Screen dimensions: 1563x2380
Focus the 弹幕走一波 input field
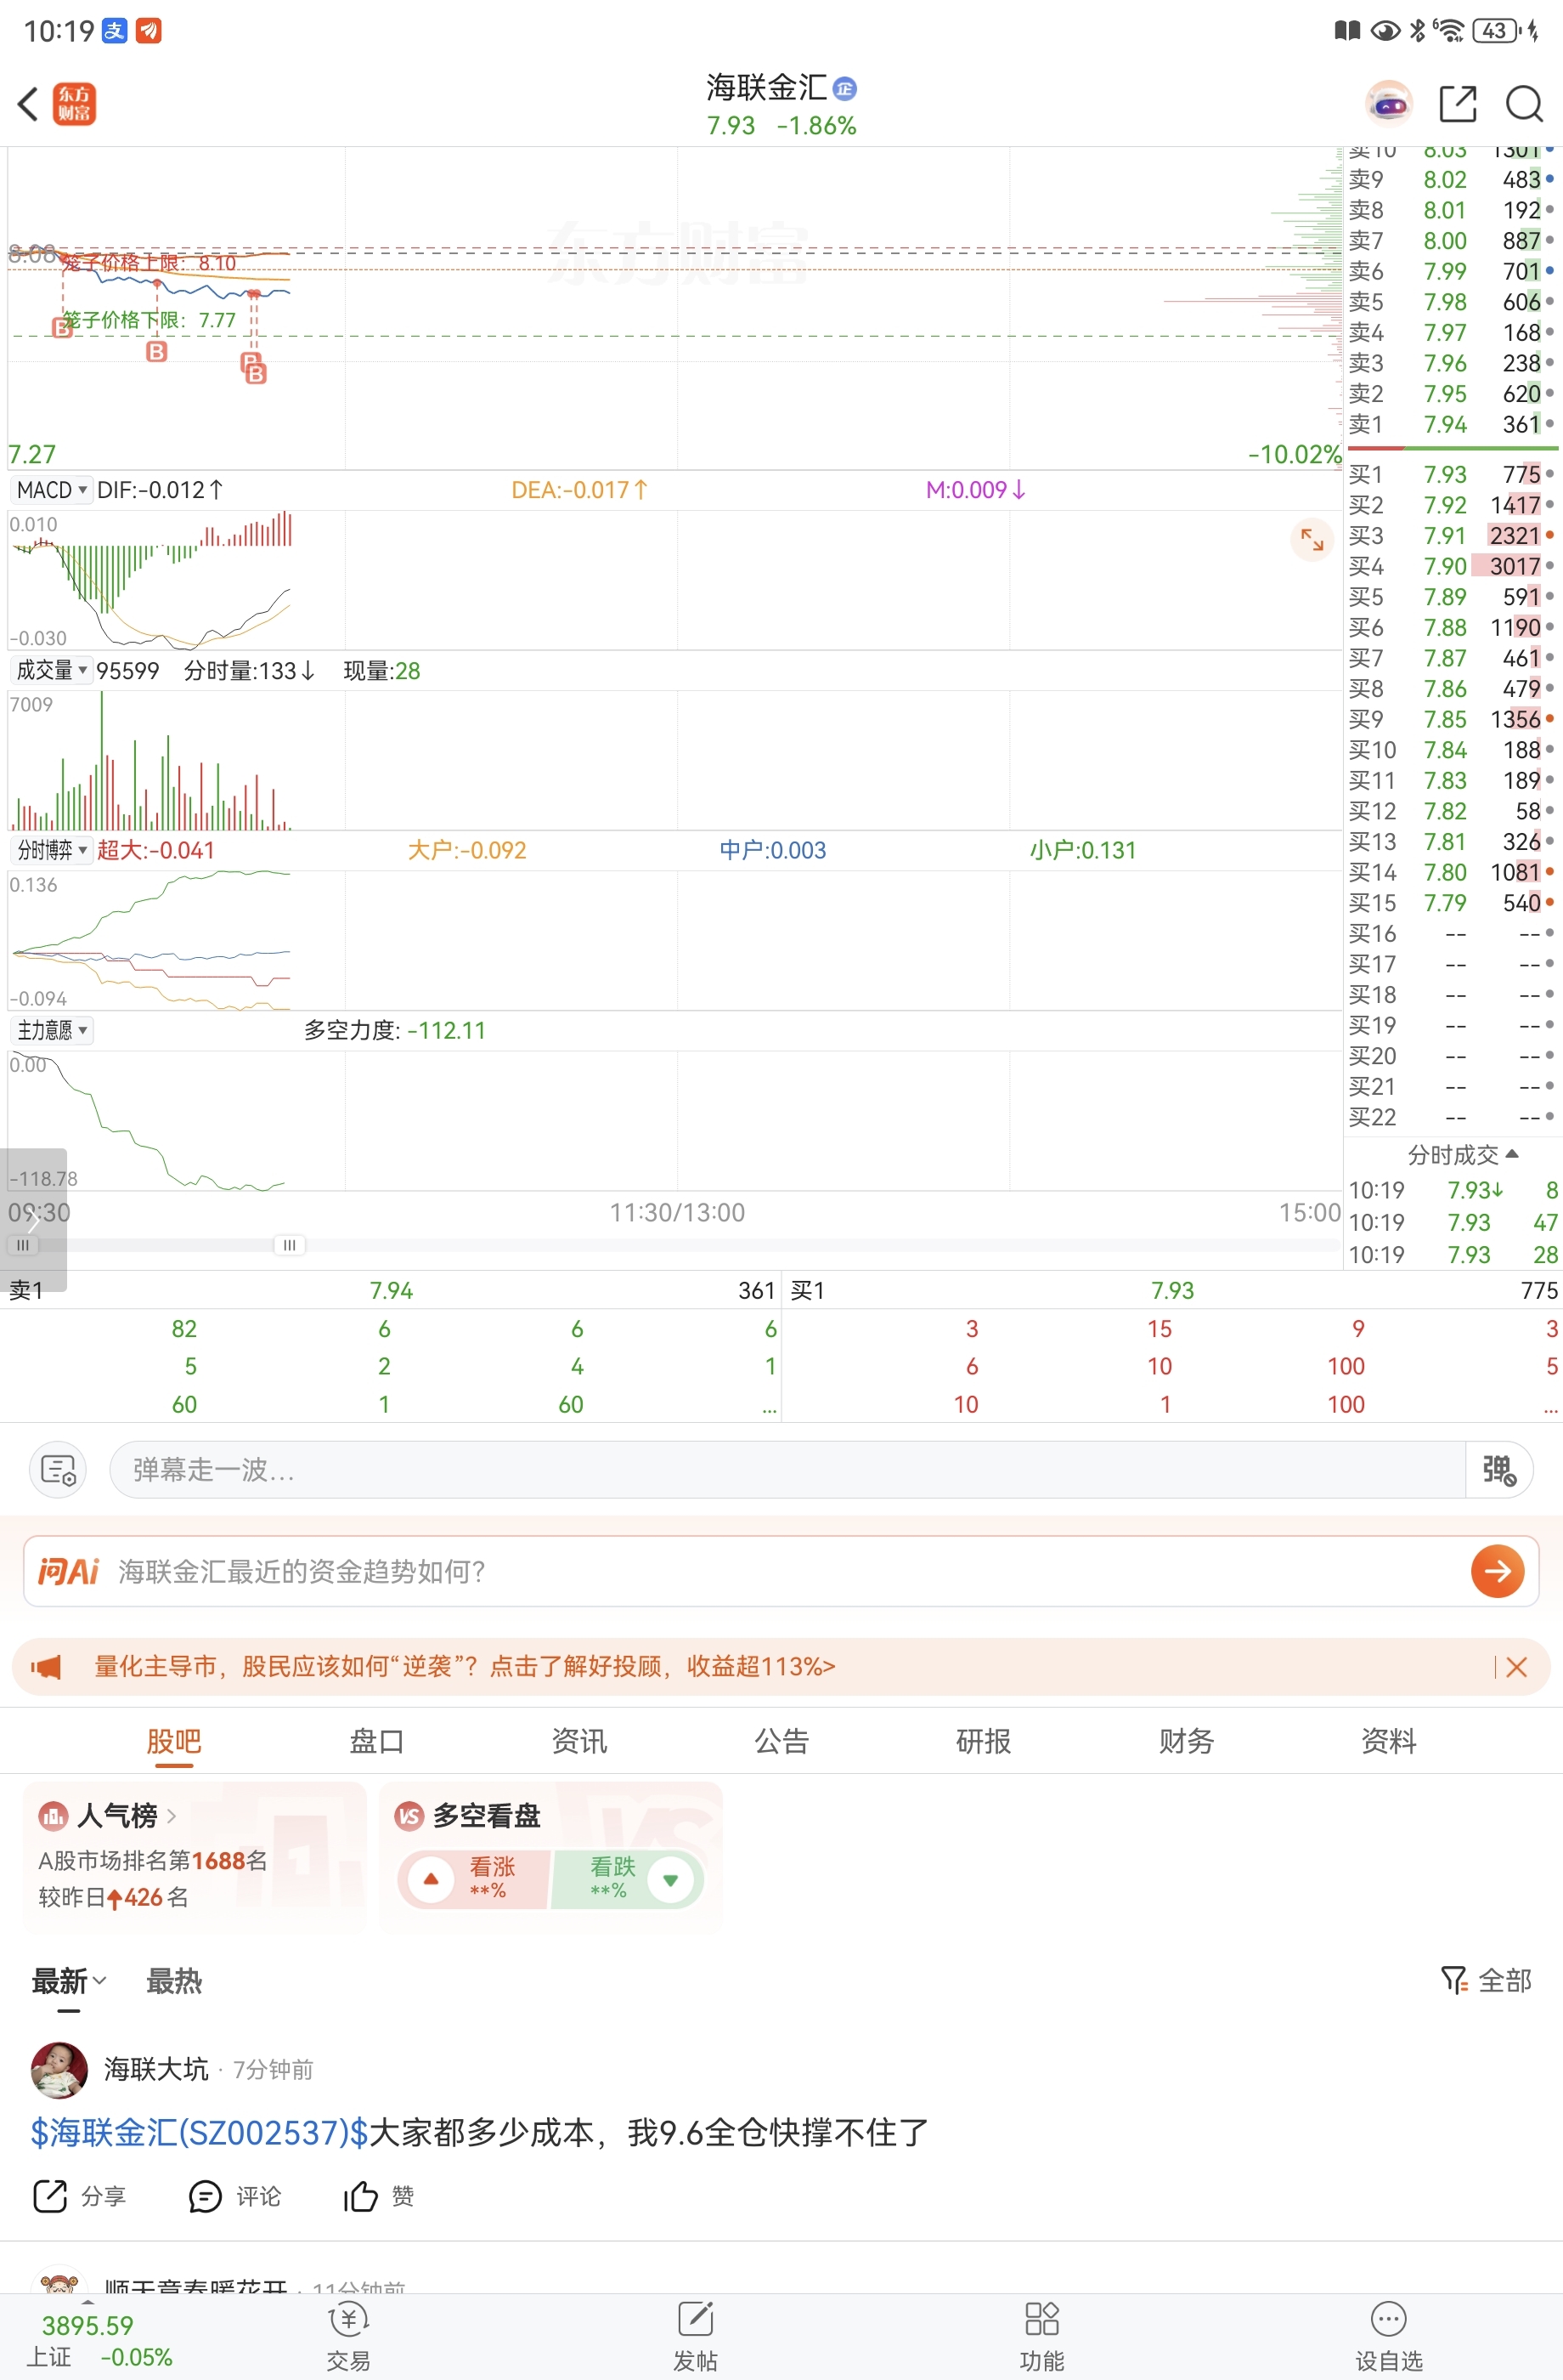coord(787,1469)
